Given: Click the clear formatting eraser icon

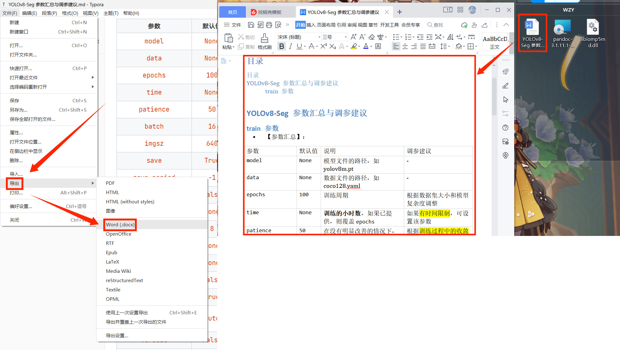Looking at the screenshot, I should pyautogui.click(x=371, y=37).
